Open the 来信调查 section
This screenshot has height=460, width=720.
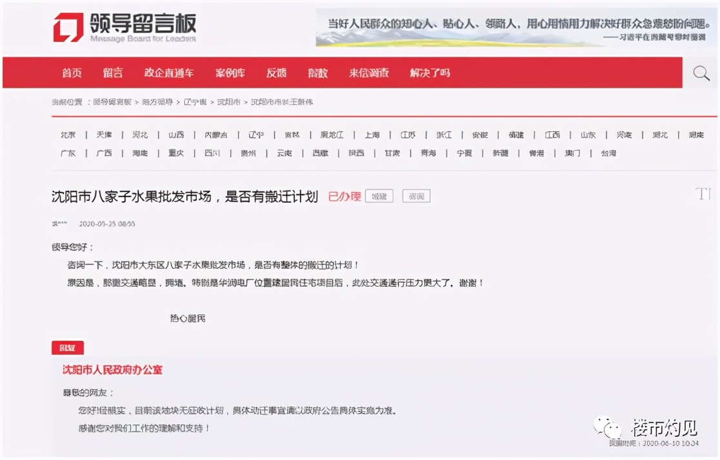[368, 73]
